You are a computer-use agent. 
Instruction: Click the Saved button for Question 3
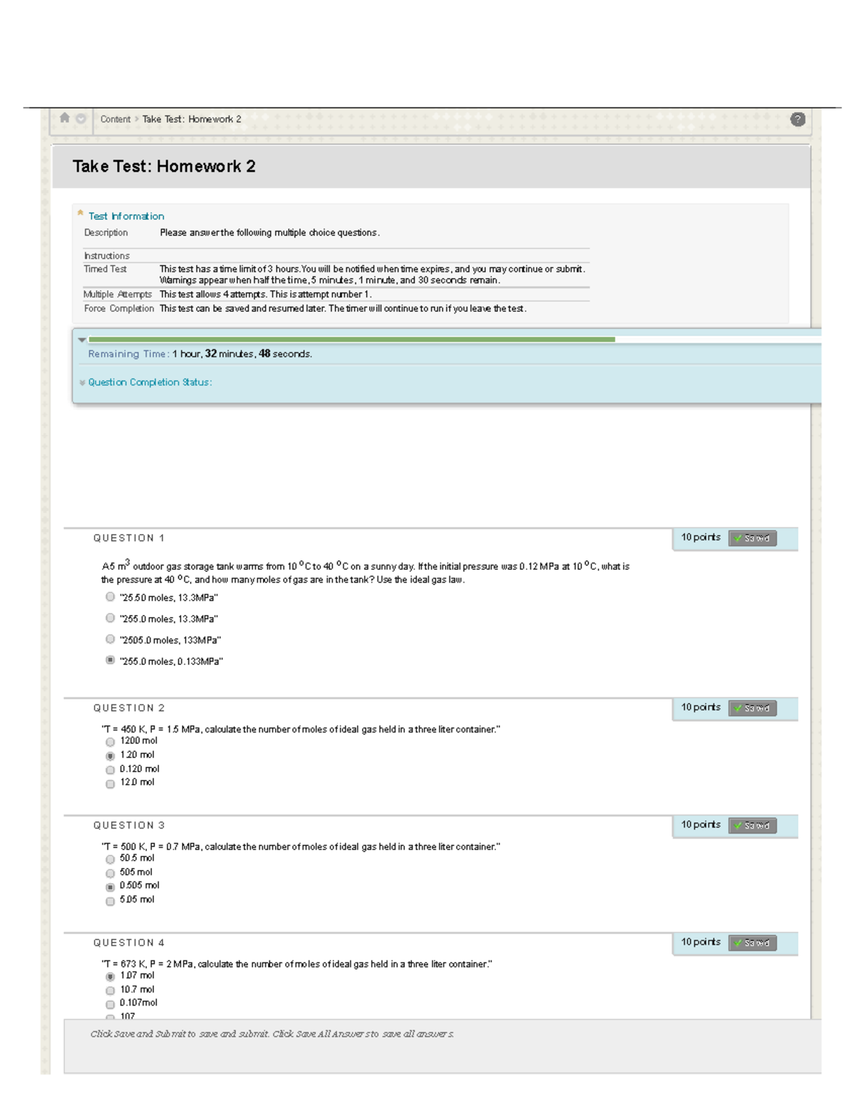752,826
